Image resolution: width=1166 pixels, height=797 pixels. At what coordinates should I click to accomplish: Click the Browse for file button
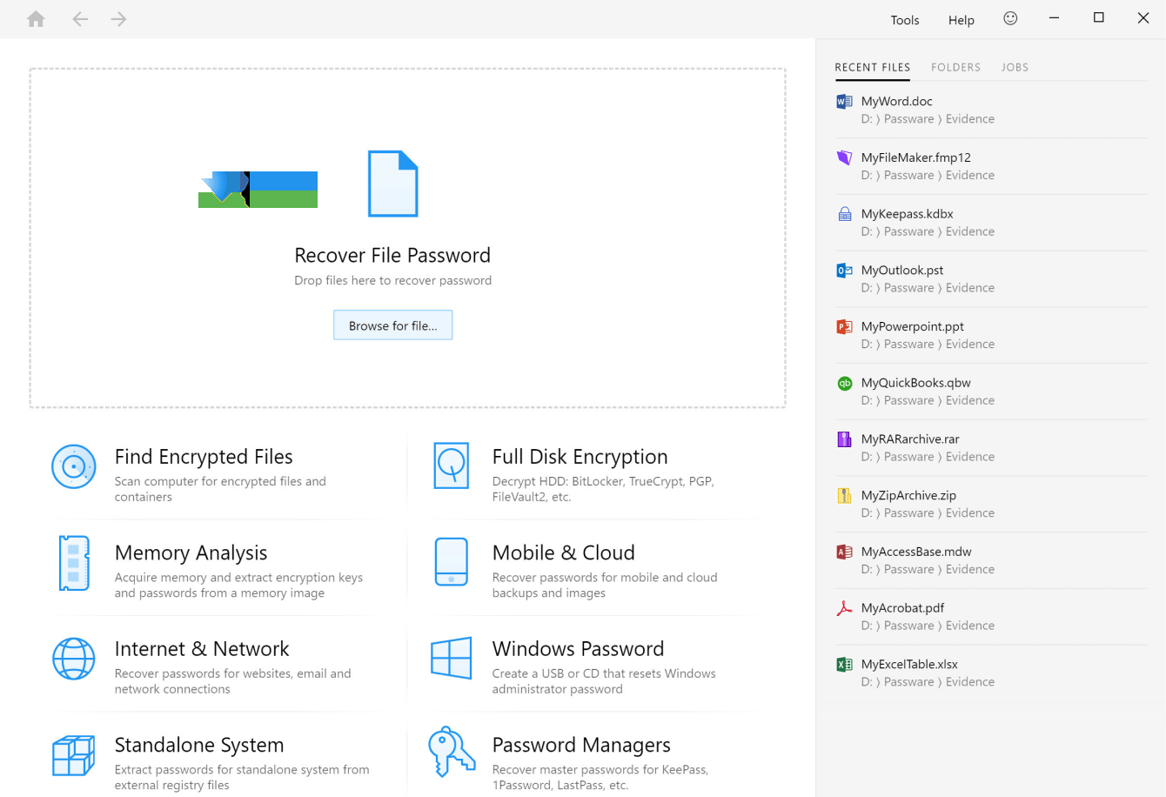[393, 325]
